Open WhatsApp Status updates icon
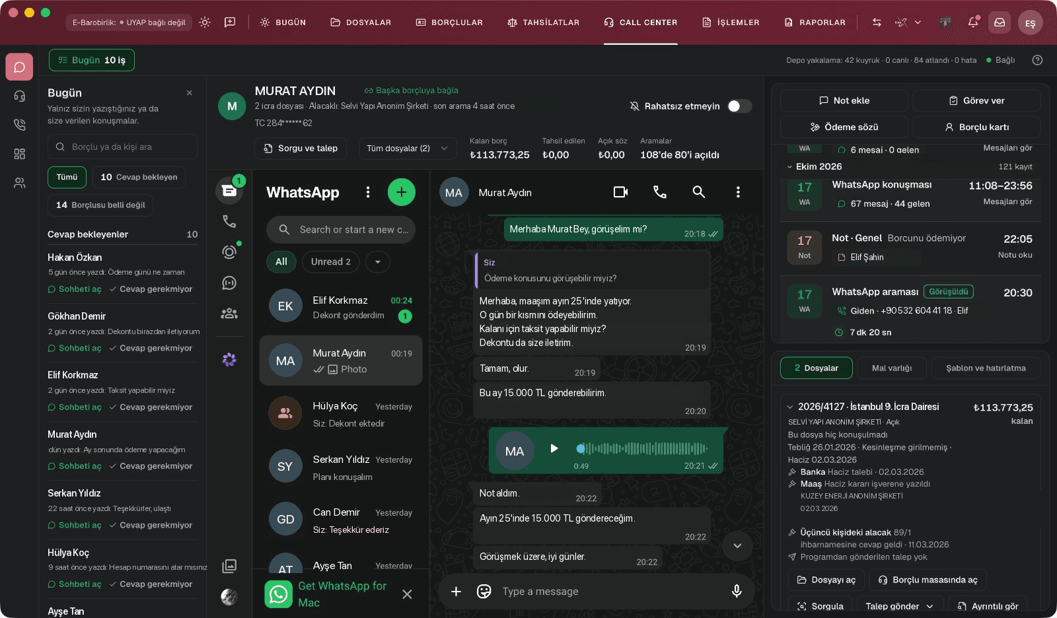Viewport: 1057px width, 618px height. click(x=229, y=252)
